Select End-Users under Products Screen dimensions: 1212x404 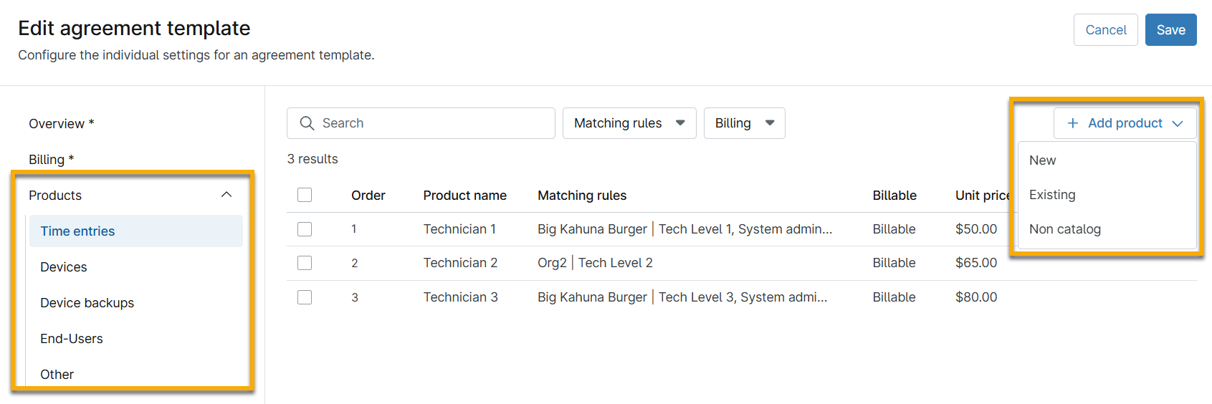pyautogui.click(x=72, y=339)
